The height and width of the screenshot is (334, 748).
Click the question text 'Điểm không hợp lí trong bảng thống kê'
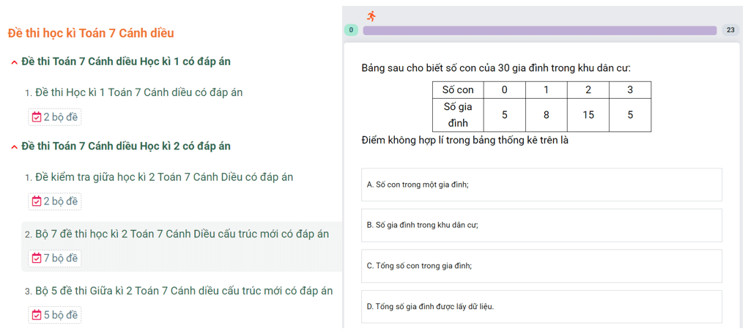(x=465, y=141)
